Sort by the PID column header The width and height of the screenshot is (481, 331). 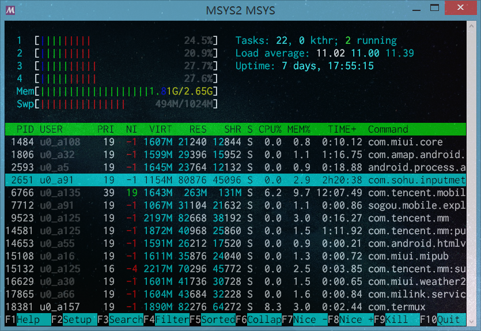click(x=25, y=129)
